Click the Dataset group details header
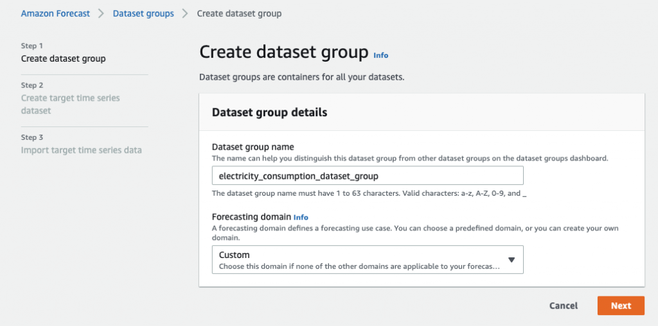 (x=269, y=112)
